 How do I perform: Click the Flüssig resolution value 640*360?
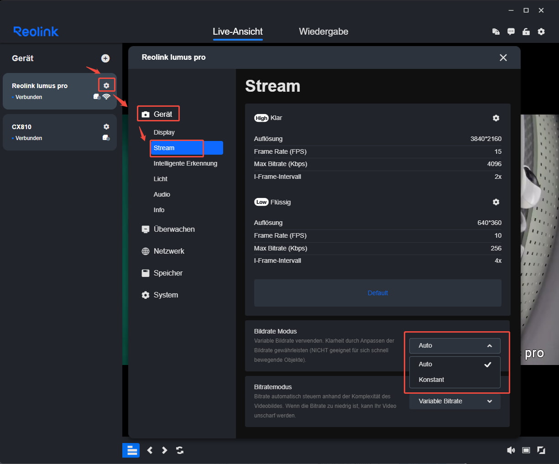[489, 223]
